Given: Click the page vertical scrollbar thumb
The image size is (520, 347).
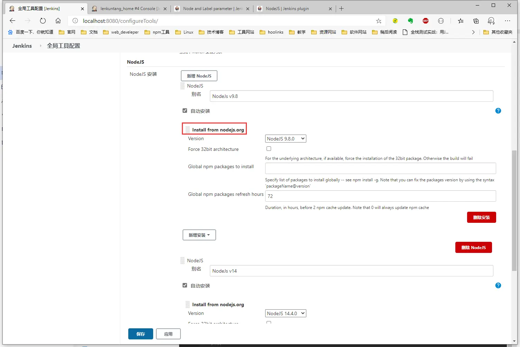Looking at the screenshot, I should pos(514,210).
